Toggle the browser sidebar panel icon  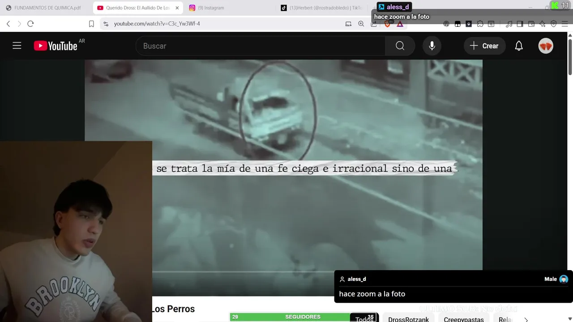click(x=520, y=24)
